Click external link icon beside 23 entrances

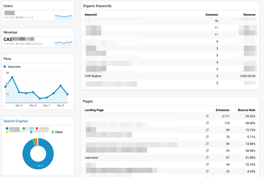pos(207,171)
